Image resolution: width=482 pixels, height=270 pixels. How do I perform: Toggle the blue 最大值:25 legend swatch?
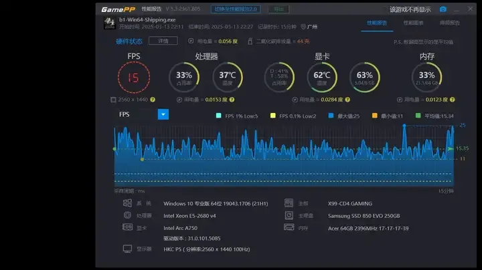pyautogui.click(x=331, y=116)
